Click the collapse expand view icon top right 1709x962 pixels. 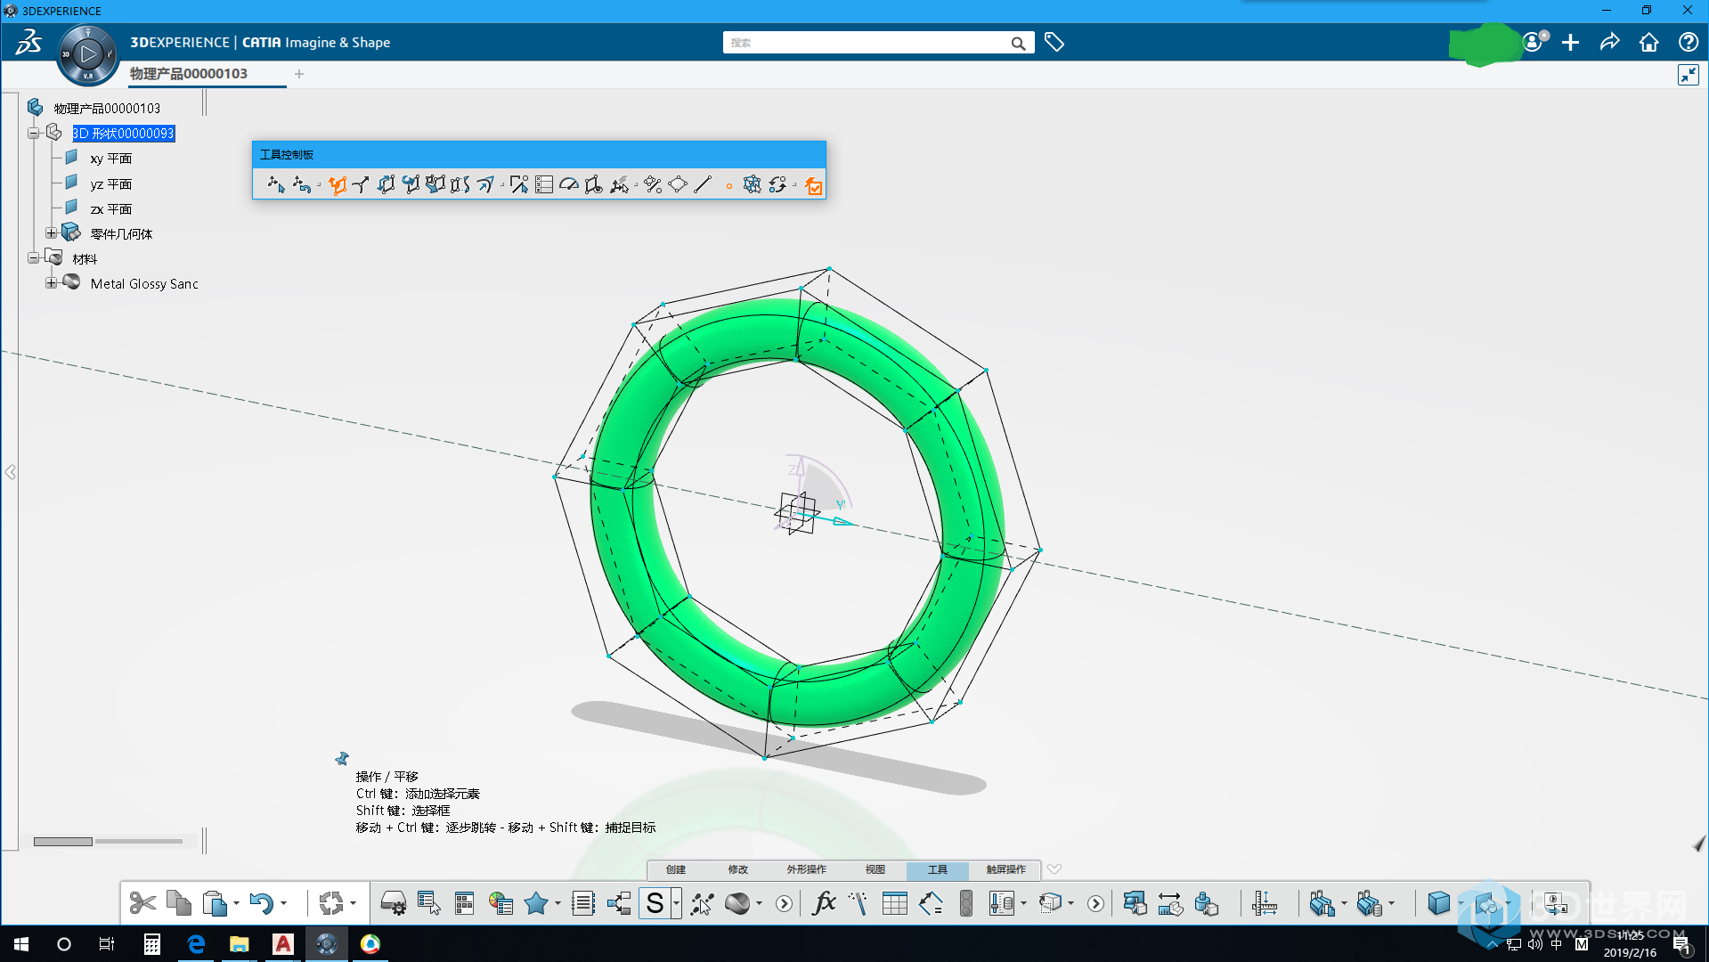point(1689,75)
